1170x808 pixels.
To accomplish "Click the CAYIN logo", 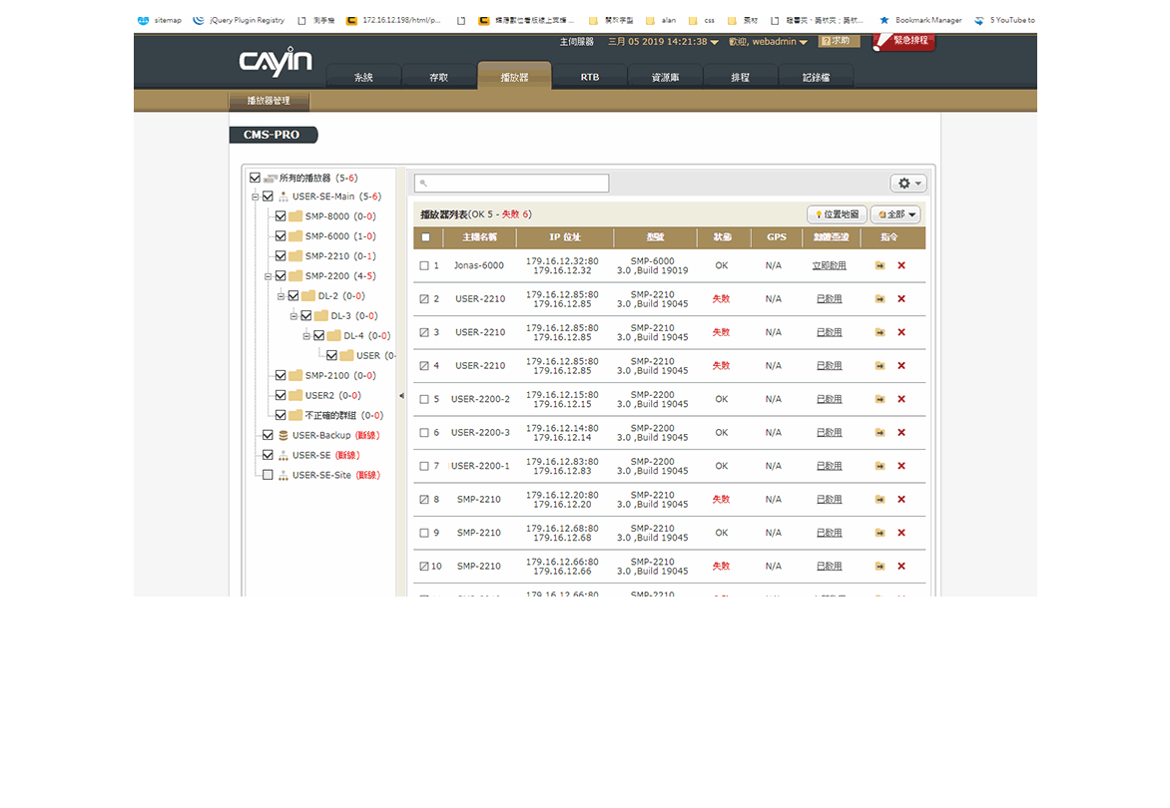I will pos(276,62).
